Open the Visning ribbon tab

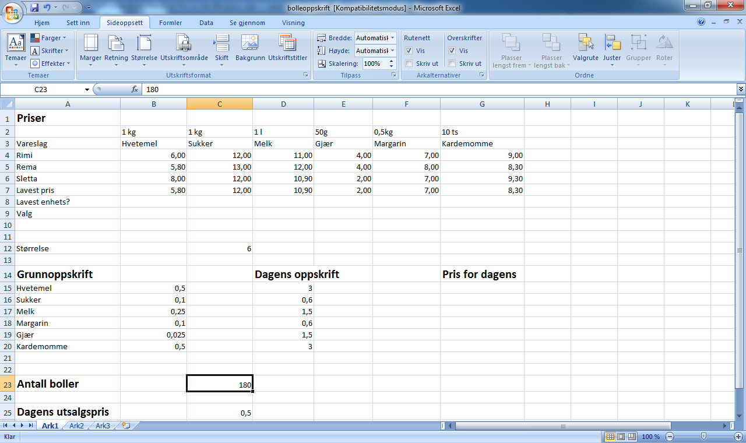pyautogui.click(x=293, y=23)
